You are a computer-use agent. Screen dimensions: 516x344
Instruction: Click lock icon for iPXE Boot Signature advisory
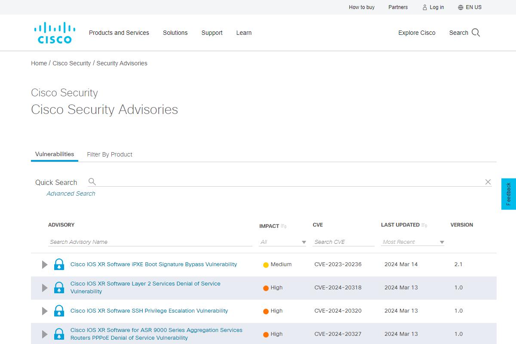(x=59, y=264)
